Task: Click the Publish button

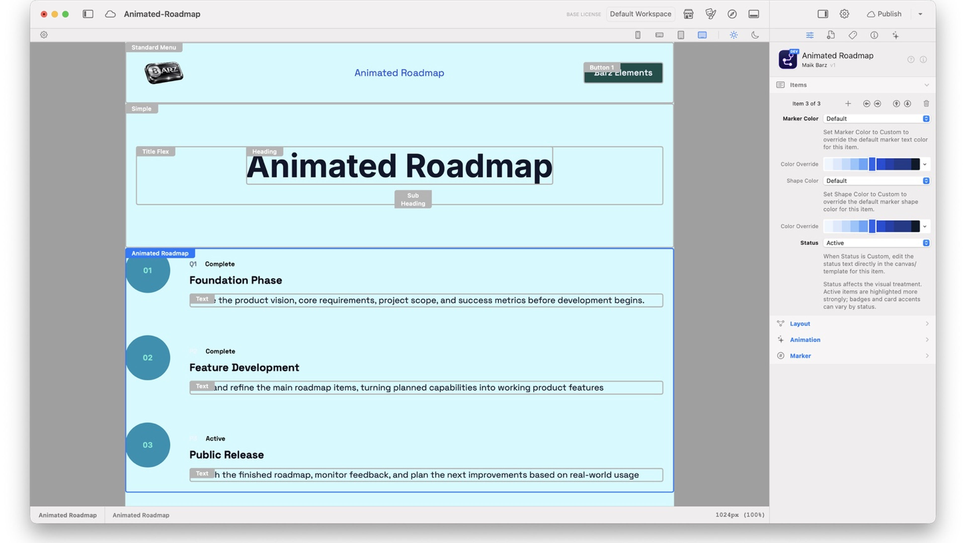Action: tap(884, 14)
